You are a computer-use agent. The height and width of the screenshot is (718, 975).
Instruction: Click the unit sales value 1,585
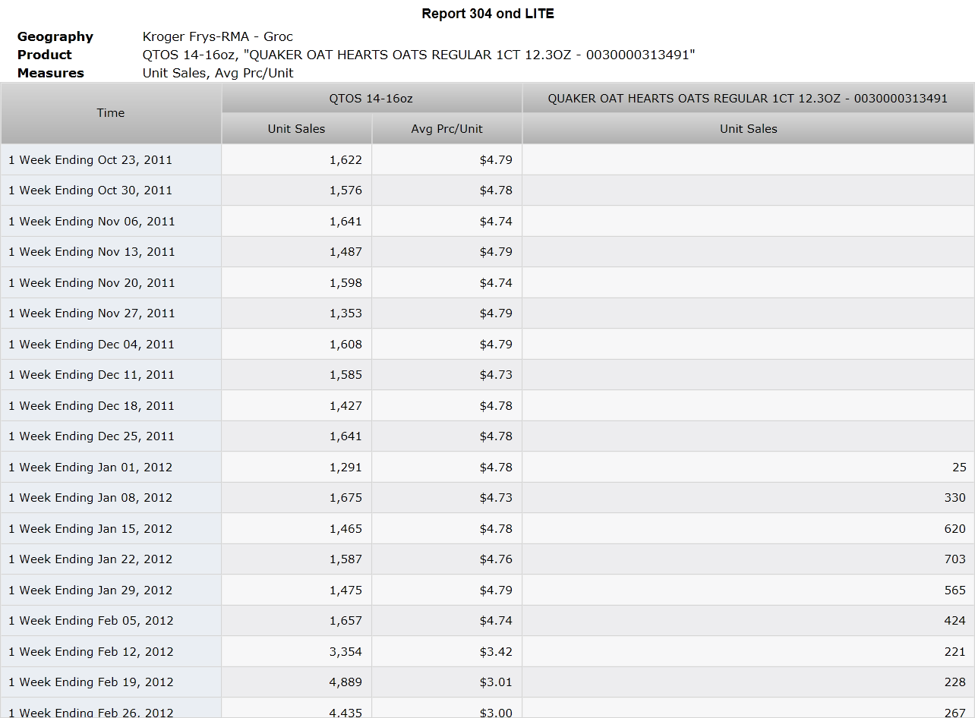(x=346, y=375)
